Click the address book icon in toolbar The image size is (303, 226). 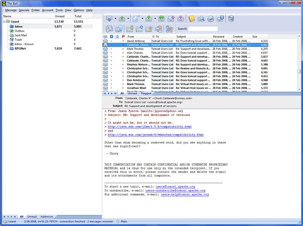coord(191,19)
